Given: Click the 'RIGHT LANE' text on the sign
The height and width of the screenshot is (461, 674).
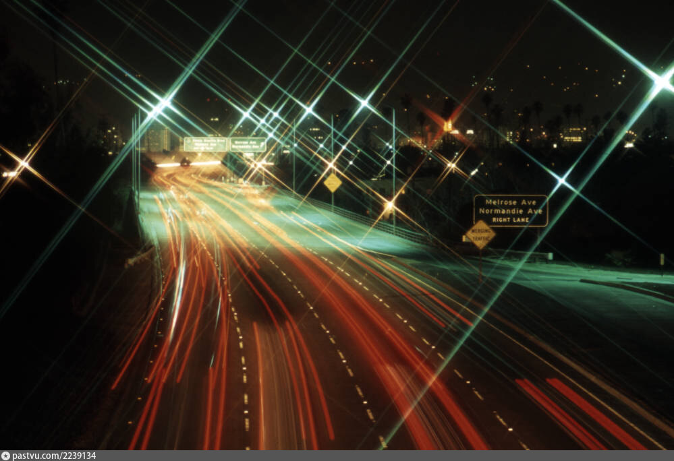Looking at the screenshot, I should pyautogui.click(x=510, y=220).
